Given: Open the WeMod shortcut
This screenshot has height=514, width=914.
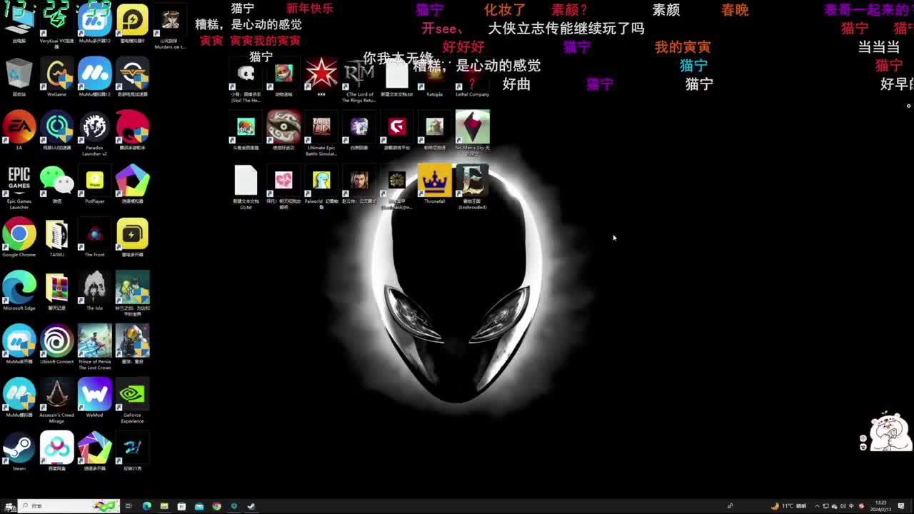Looking at the screenshot, I should point(94,398).
